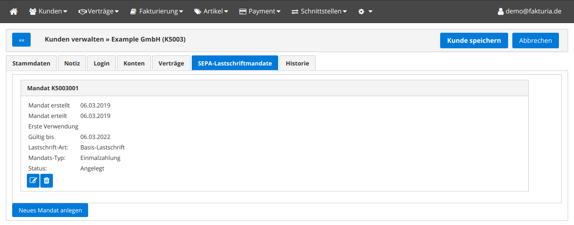Edit mandate K5003001 with pencil icon
The width and height of the screenshot is (574, 225).
tap(33, 181)
